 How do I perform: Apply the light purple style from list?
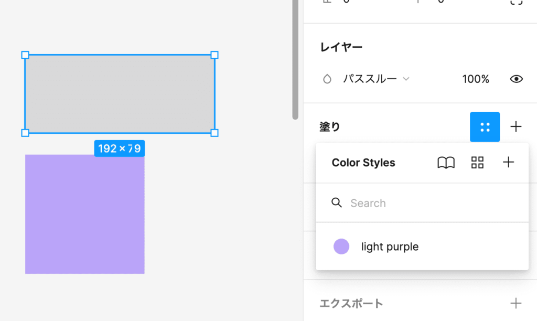coord(390,247)
